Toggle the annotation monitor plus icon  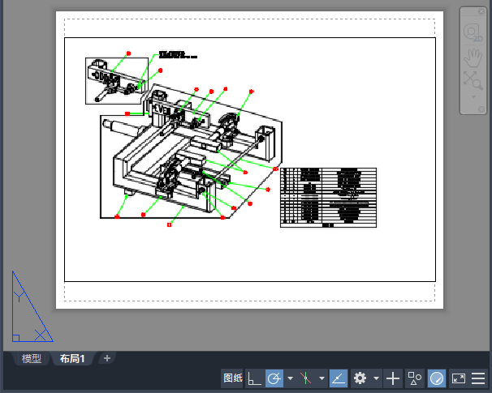tap(393, 378)
